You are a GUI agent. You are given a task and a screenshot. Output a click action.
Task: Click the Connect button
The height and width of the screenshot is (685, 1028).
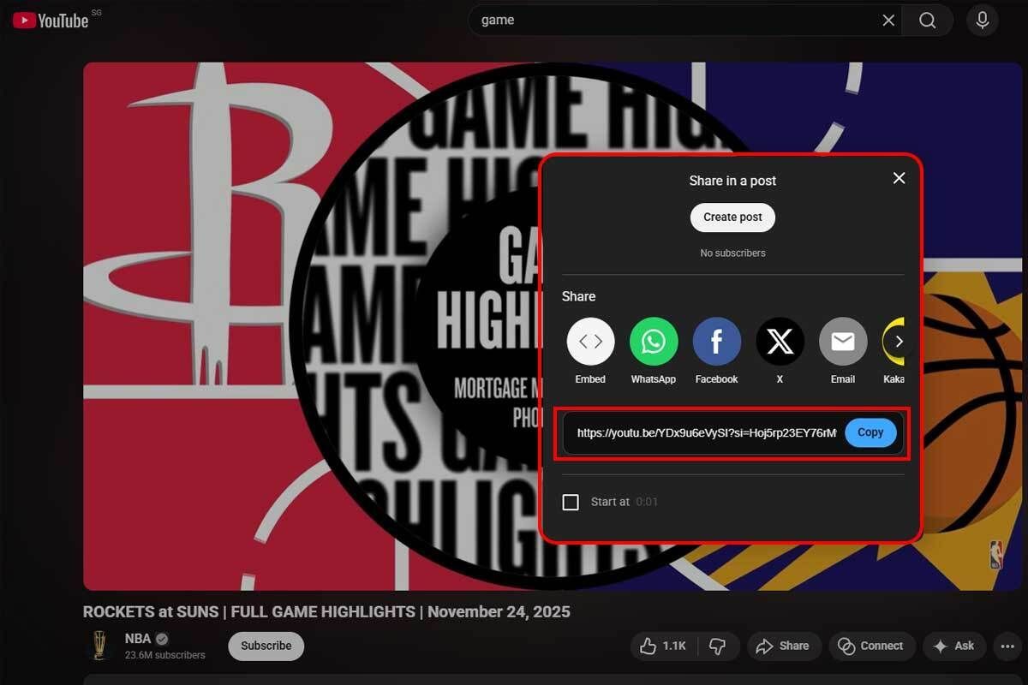[872, 646]
